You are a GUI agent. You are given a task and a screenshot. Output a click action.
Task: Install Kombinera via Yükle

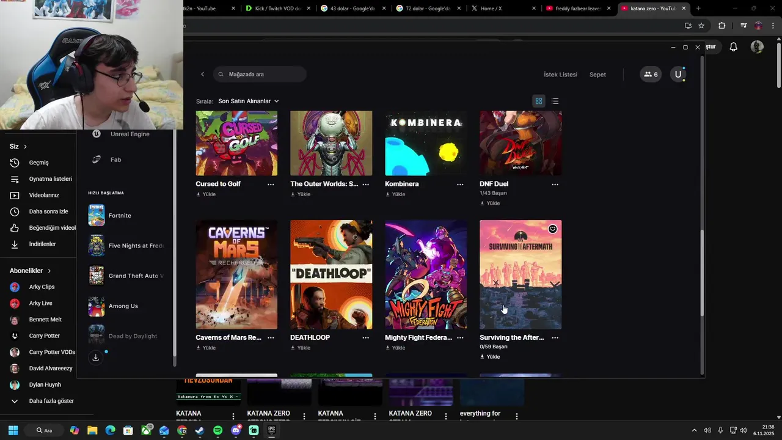click(x=395, y=194)
